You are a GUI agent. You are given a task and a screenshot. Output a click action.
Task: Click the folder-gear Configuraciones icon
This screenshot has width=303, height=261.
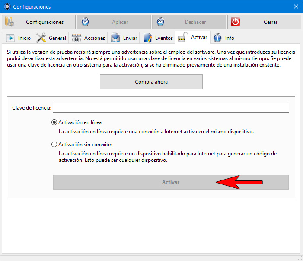[9, 22]
